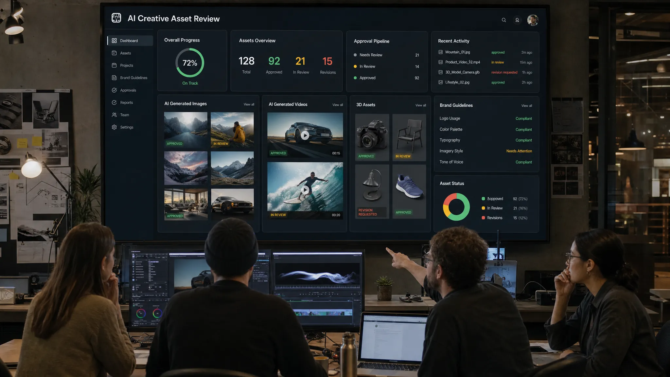Click the Color Palette guideline row

point(486,129)
